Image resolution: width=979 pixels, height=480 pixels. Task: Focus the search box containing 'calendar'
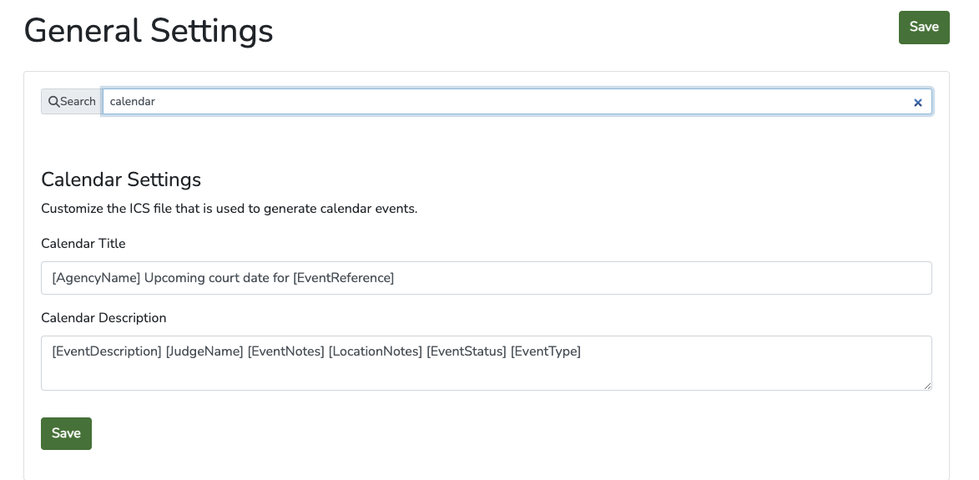(517, 102)
